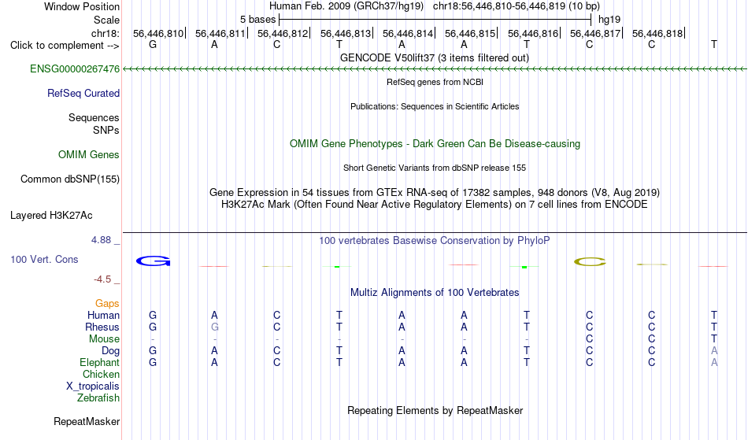Click the pale A in Elephant row
This screenshot has height=440, width=748.
pos(714,362)
